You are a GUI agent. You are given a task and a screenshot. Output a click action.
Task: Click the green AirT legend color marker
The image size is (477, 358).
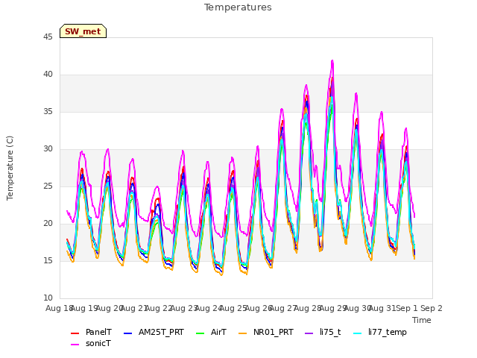click(x=200, y=333)
